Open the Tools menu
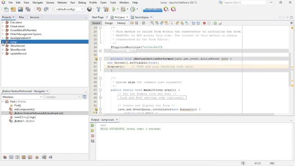Screen dimensions: 295x166 (113, 3)
